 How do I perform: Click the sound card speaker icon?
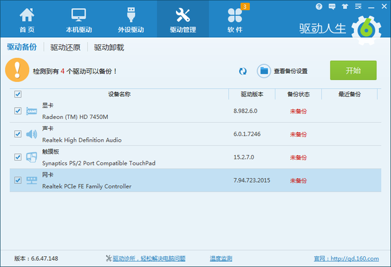[32, 134]
